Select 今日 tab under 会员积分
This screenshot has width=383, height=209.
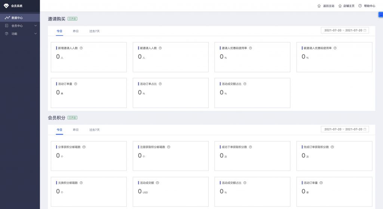pos(59,130)
